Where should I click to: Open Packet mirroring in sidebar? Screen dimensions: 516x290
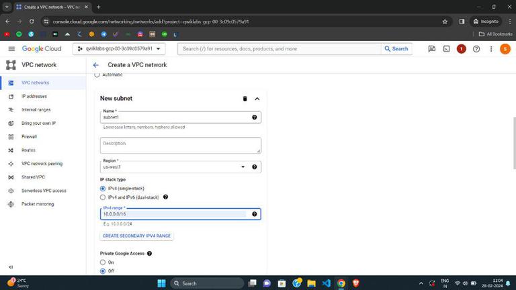(x=43, y=204)
